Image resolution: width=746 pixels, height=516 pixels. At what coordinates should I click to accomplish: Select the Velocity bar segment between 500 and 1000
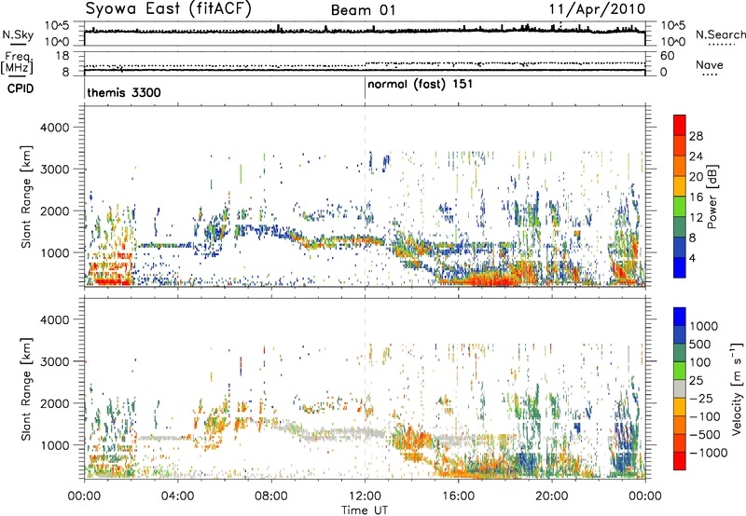(x=680, y=334)
